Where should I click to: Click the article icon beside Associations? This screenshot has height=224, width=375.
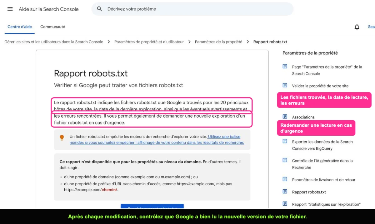click(285, 117)
